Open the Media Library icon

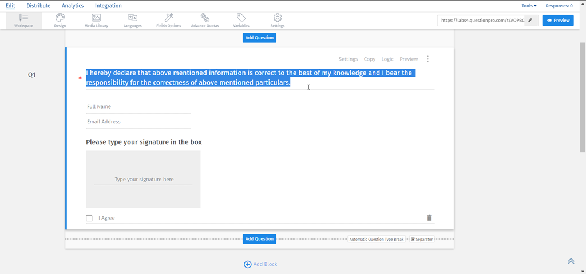96,21
